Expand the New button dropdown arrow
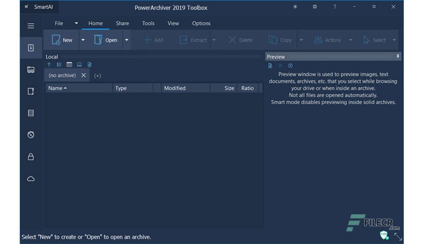422x244 pixels. click(x=83, y=40)
